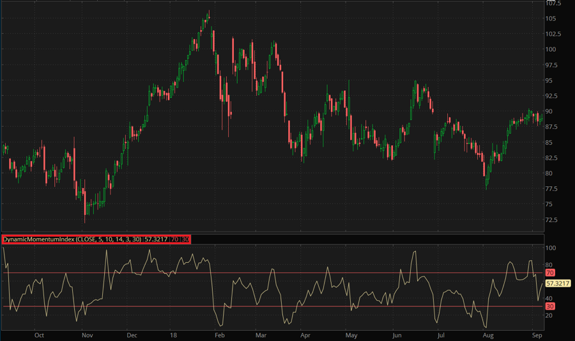
Task: Click the yellow 57.3217 current value bubble
Action: tap(557, 283)
